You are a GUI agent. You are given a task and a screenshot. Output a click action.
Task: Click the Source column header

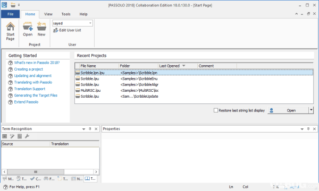[x=26, y=144]
